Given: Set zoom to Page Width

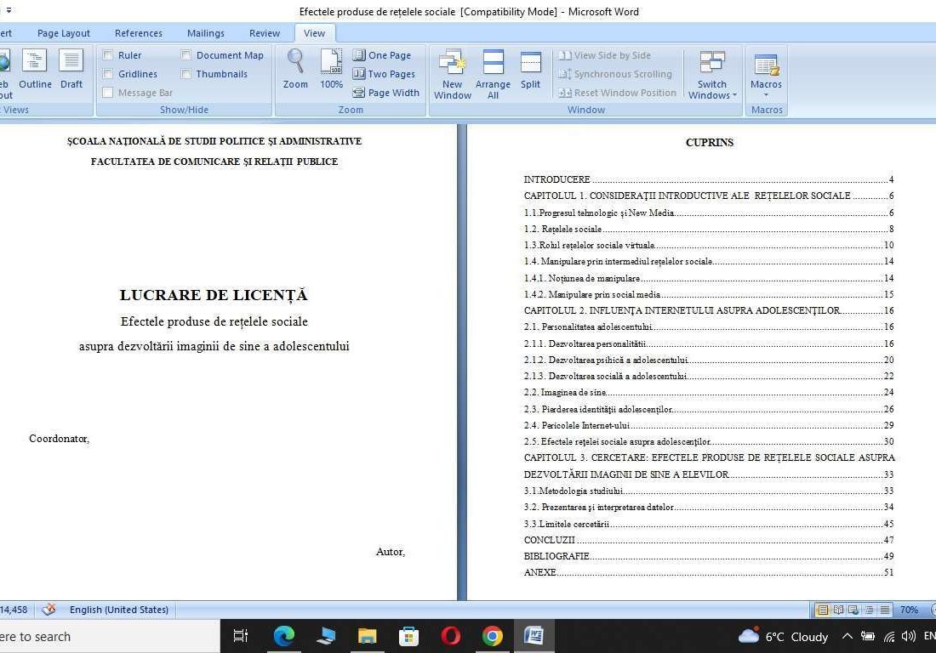Looking at the screenshot, I should [x=385, y=92].
